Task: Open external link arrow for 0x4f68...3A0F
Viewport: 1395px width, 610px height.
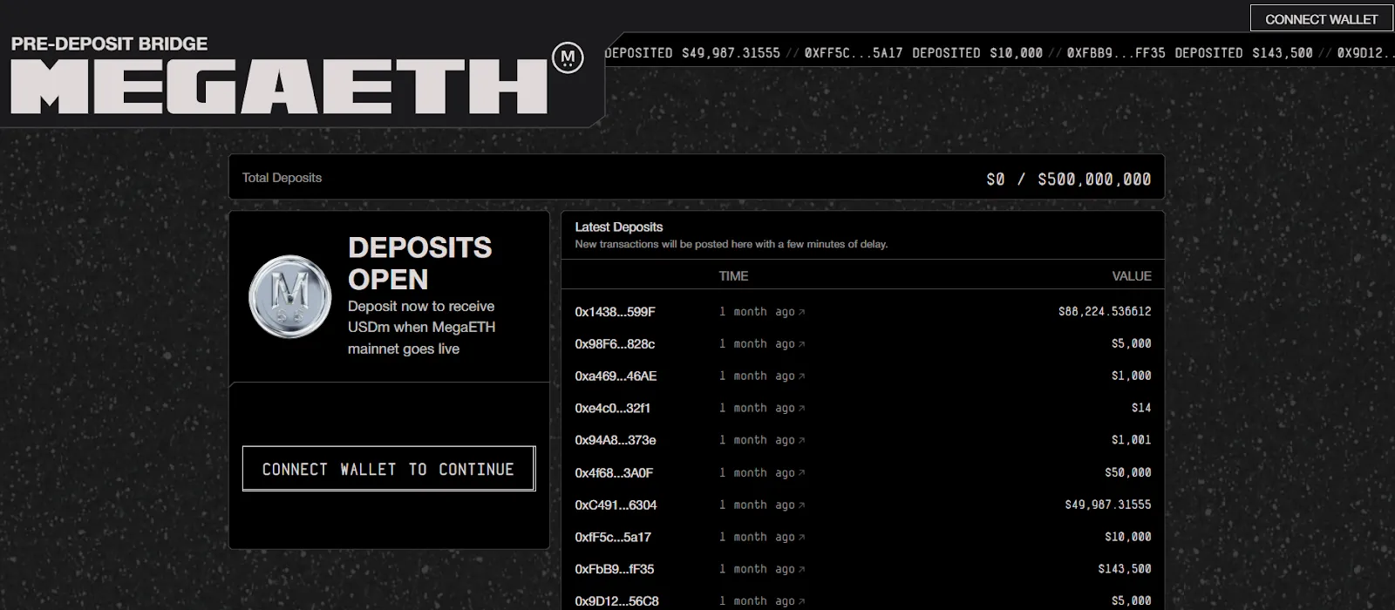Action: click(x=802, y=473)
